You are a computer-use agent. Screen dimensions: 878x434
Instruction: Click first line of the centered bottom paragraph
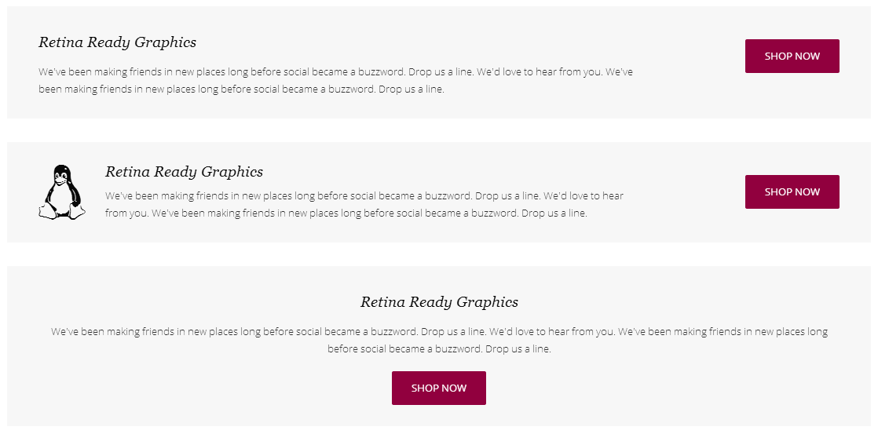click(x=439, y=332)
